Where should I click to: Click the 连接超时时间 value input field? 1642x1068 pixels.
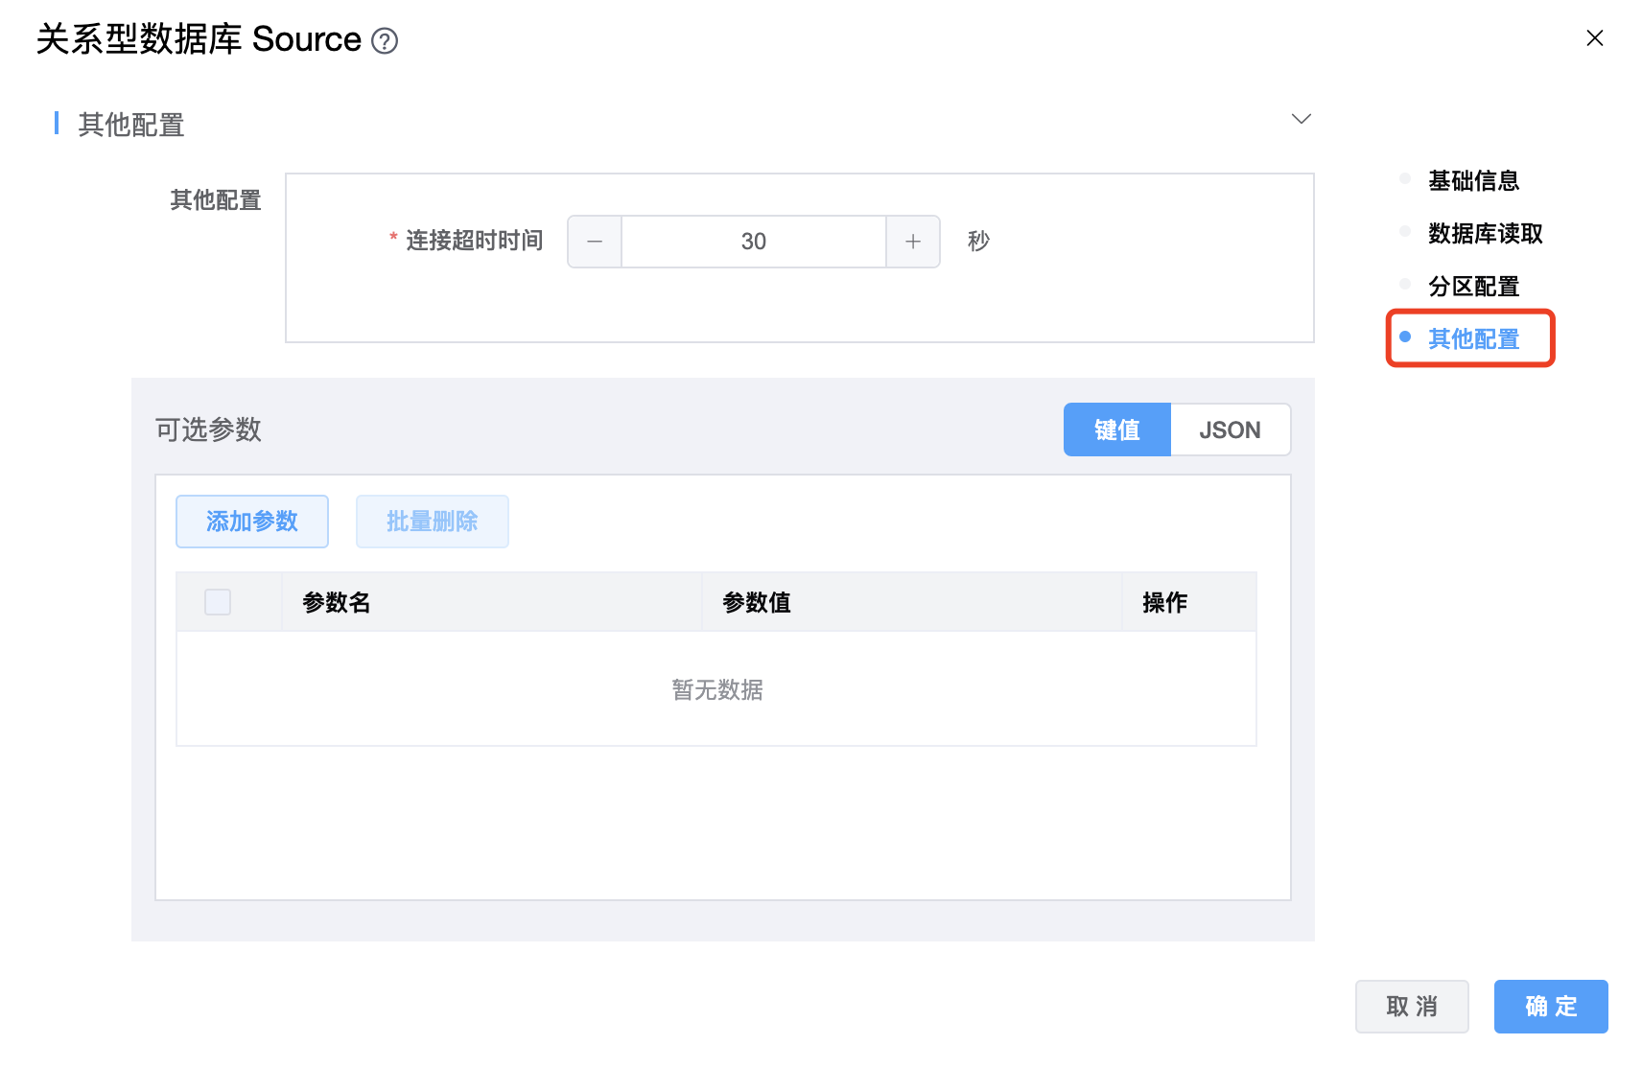[x=753, y=242]
